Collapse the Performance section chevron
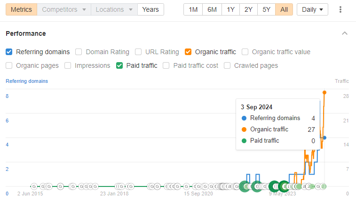356x202 pixels. [345, 33]
